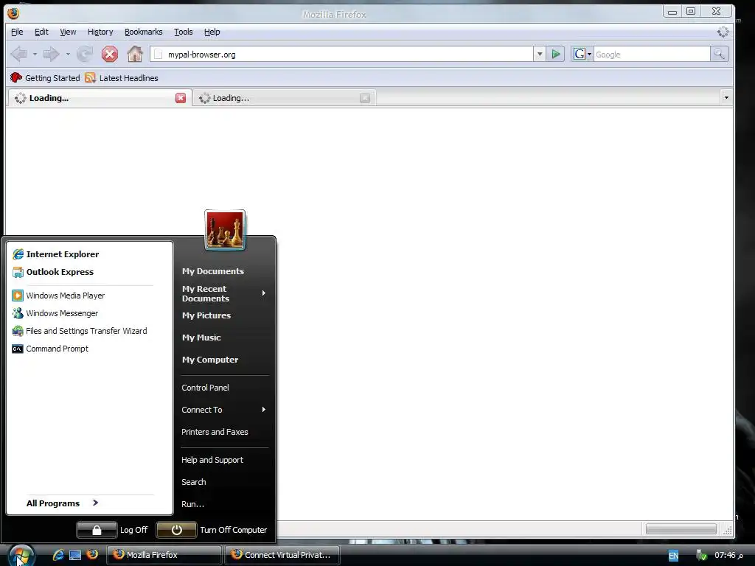The width and height of the screenshot is (755, 566).
Task: Open Files and Settings Transfer Wizard
Action: point(80,331)
